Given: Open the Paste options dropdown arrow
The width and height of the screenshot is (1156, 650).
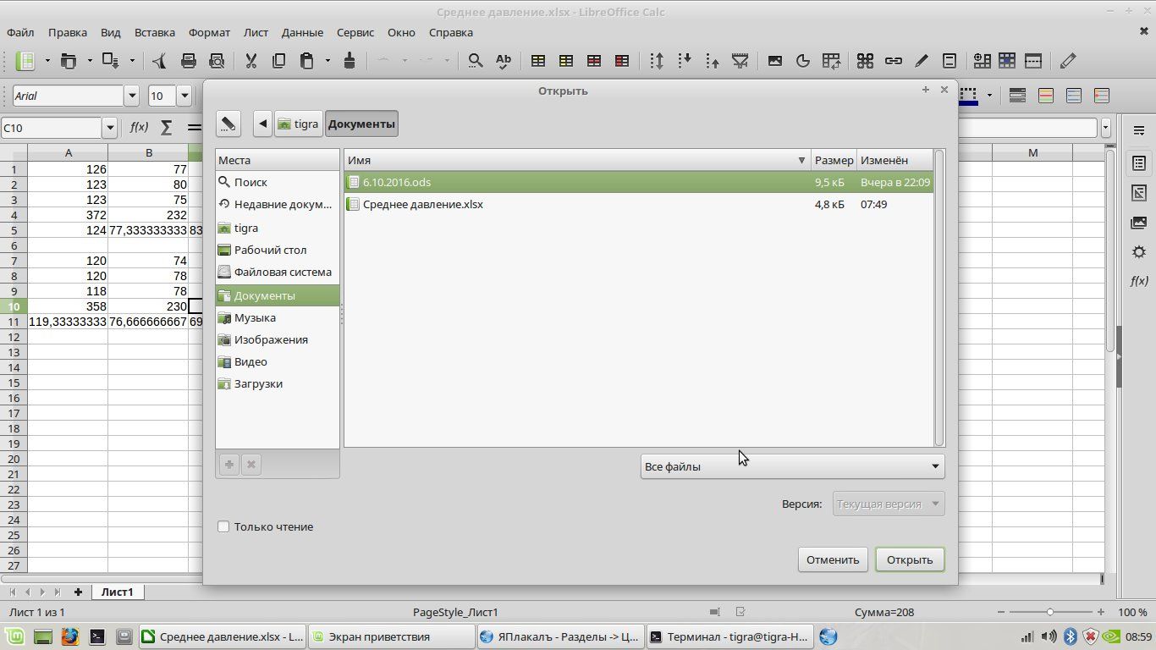Looking at the screenshot, I should (x=327, y=61).
